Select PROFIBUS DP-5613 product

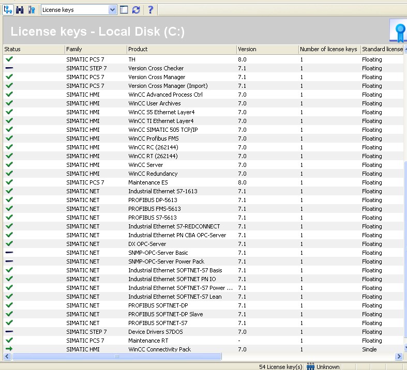point(153,200)
